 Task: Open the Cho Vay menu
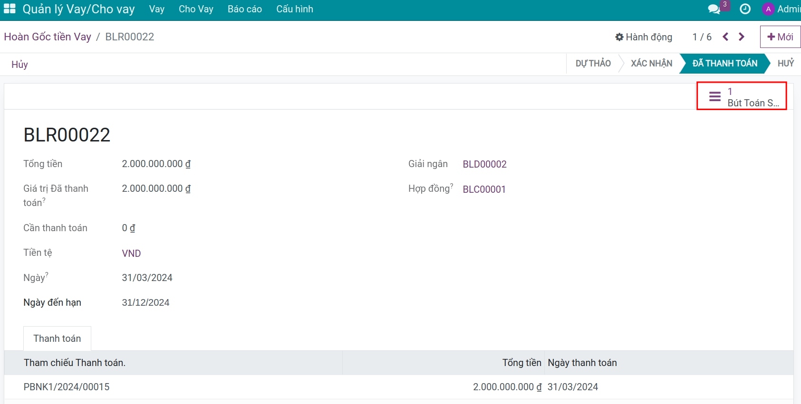pos(196,9)
